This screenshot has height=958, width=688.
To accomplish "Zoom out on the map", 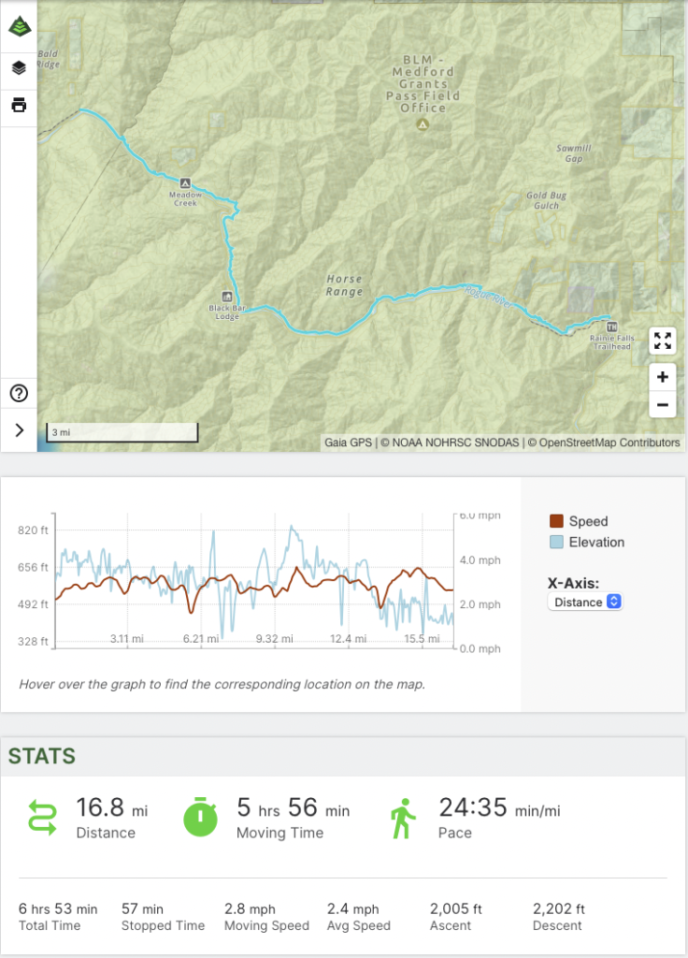I will 663,405.
